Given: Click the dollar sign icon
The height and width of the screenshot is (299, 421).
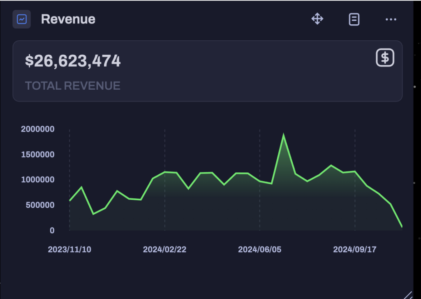Looking at the screenshot, I should pos(385,58).
